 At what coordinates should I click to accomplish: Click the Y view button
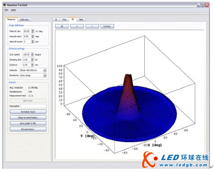(x=92, y=26)
